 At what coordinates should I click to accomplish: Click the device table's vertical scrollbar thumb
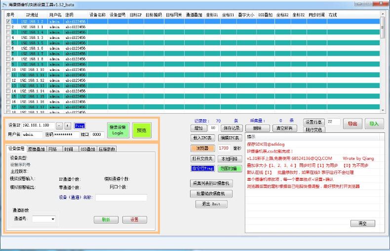[x=383, y=28]
